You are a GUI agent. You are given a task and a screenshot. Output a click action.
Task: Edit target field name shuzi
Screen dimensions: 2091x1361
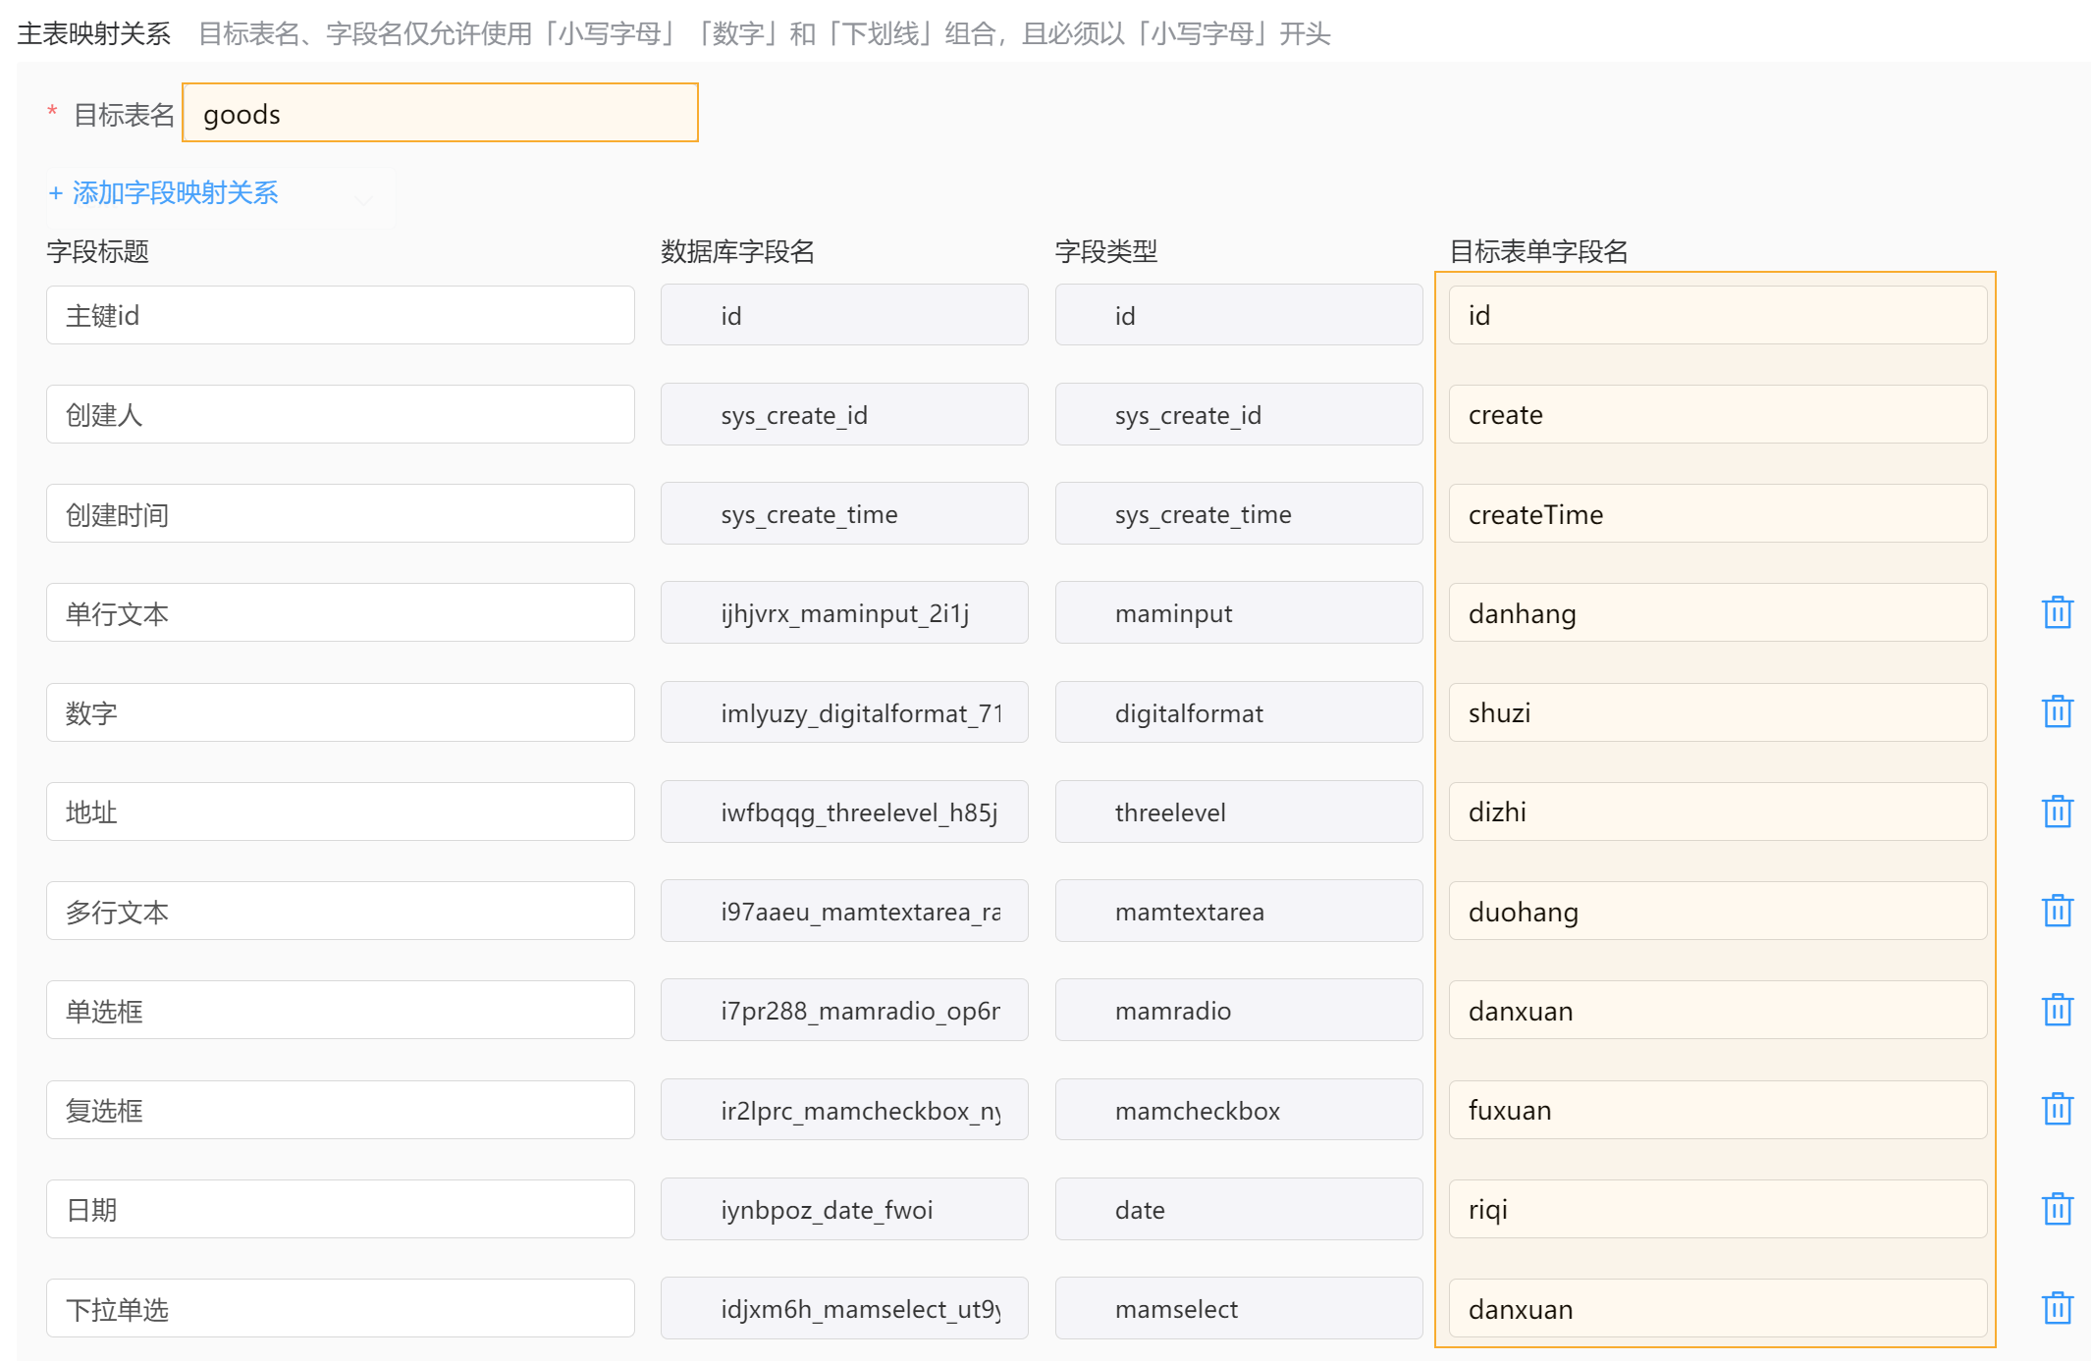click(x=1717, y=712)
